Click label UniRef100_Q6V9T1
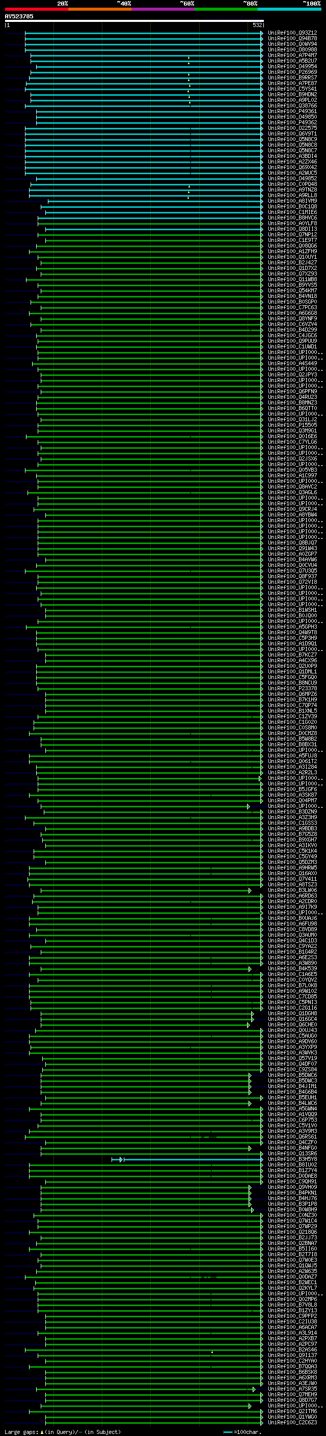The image size is (326, 1436). 292,134
